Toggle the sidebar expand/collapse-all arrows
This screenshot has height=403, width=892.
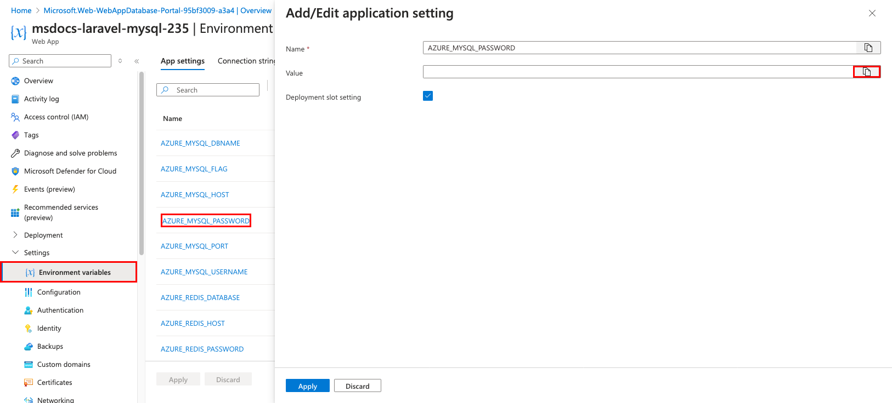[120, 61]
